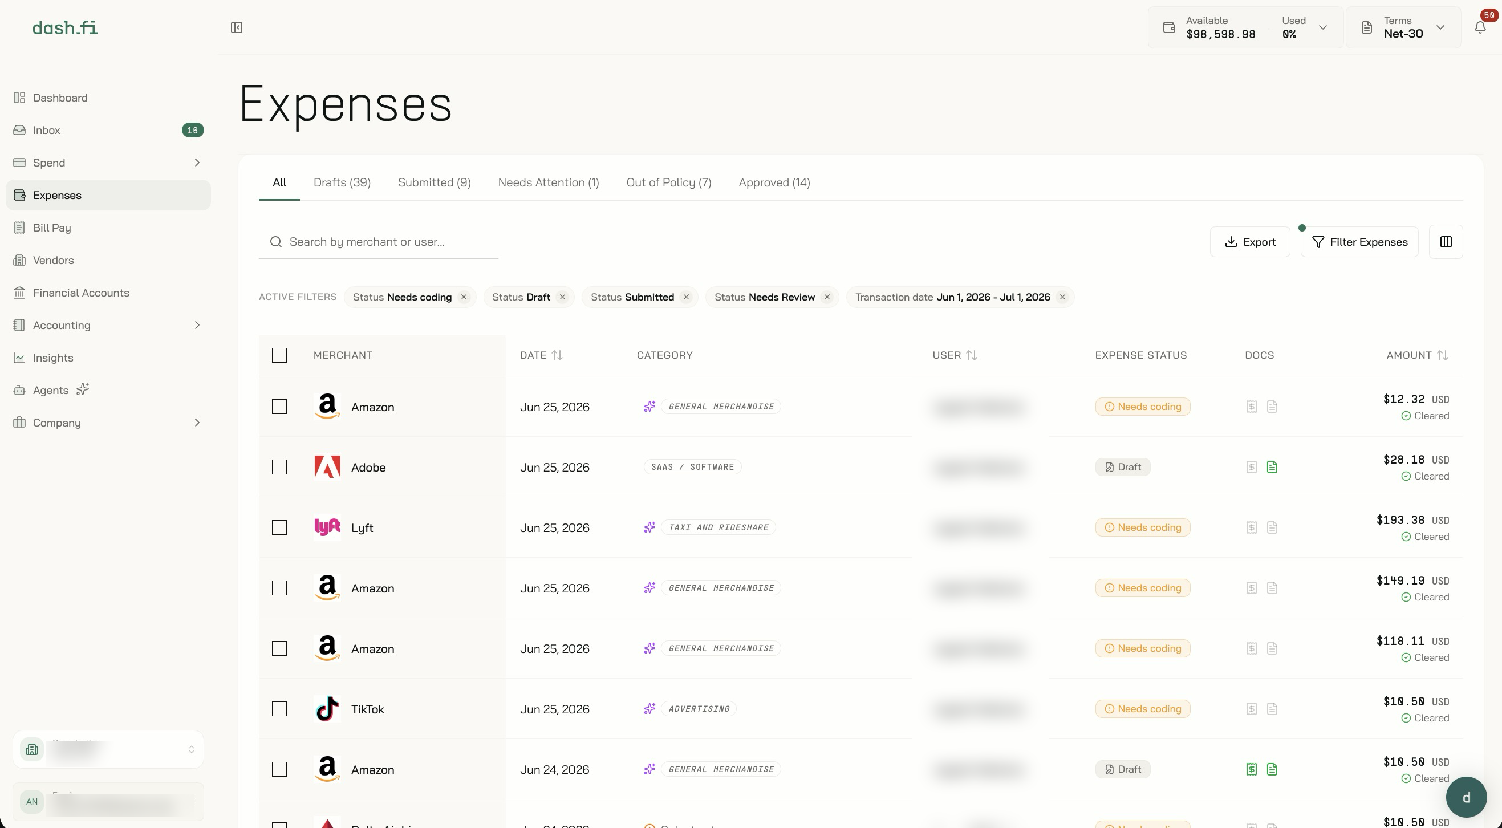Open the Insights page from the sidebar
The width and height of the screenshot is (1502, 828).
(108, 358)
